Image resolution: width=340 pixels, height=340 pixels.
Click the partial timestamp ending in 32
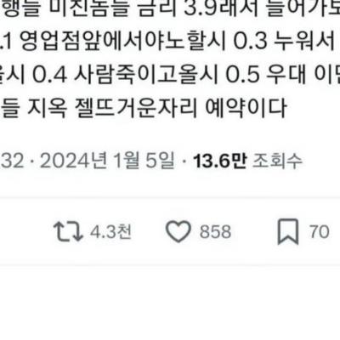[12, 161]
